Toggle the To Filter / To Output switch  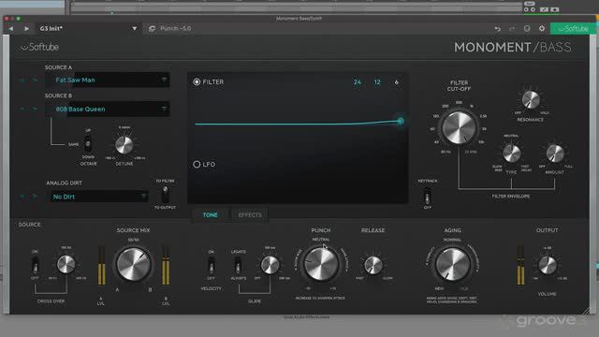pyautogui.click(x=165, y=194)
